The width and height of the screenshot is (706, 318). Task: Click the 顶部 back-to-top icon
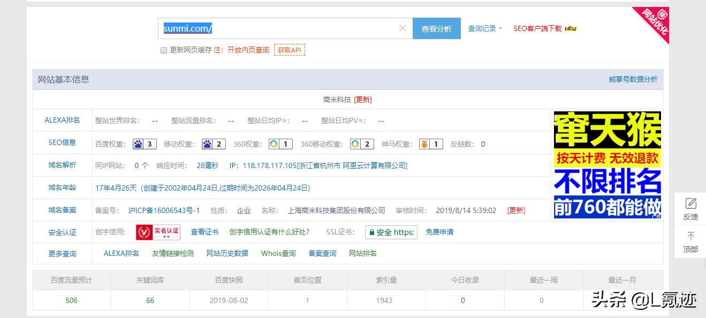point(690,241)
